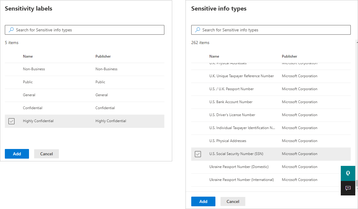This screenshot has height=209, width=358.
Task: Uncheck the Highly Confidential checkbox
Action: click(11, 121)
